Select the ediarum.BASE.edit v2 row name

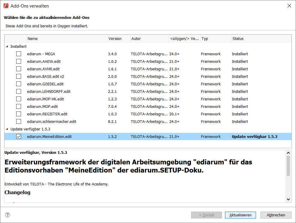[x=45, y=76]
